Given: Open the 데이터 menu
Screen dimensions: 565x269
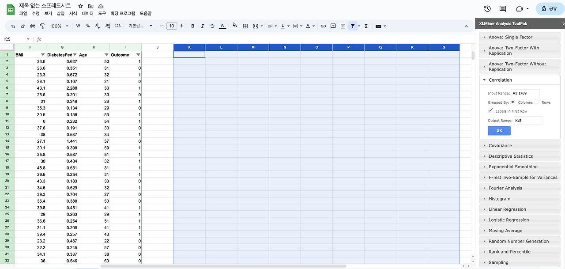Looking at the screenshot, I should pyautogui.click(x=87, y=14).
